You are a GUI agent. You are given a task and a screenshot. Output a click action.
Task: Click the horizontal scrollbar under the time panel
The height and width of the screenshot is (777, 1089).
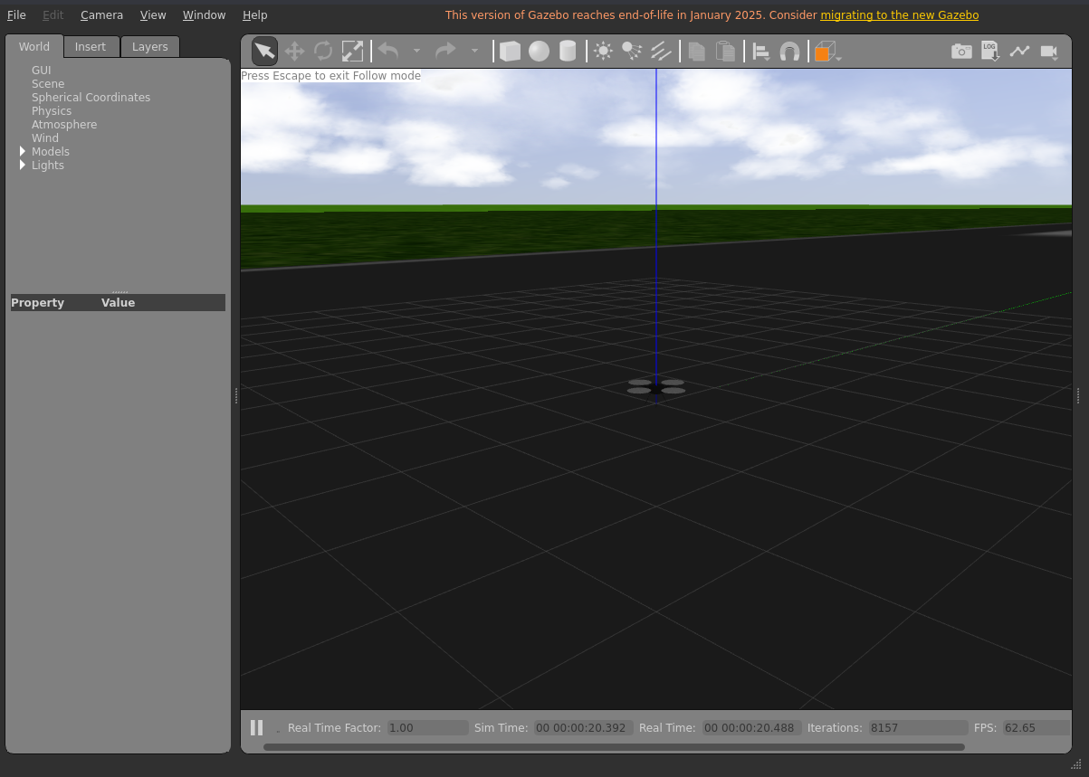613,747
